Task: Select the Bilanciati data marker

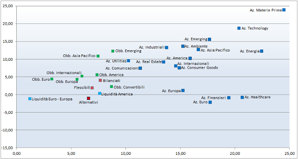Action: pos(100,80)
